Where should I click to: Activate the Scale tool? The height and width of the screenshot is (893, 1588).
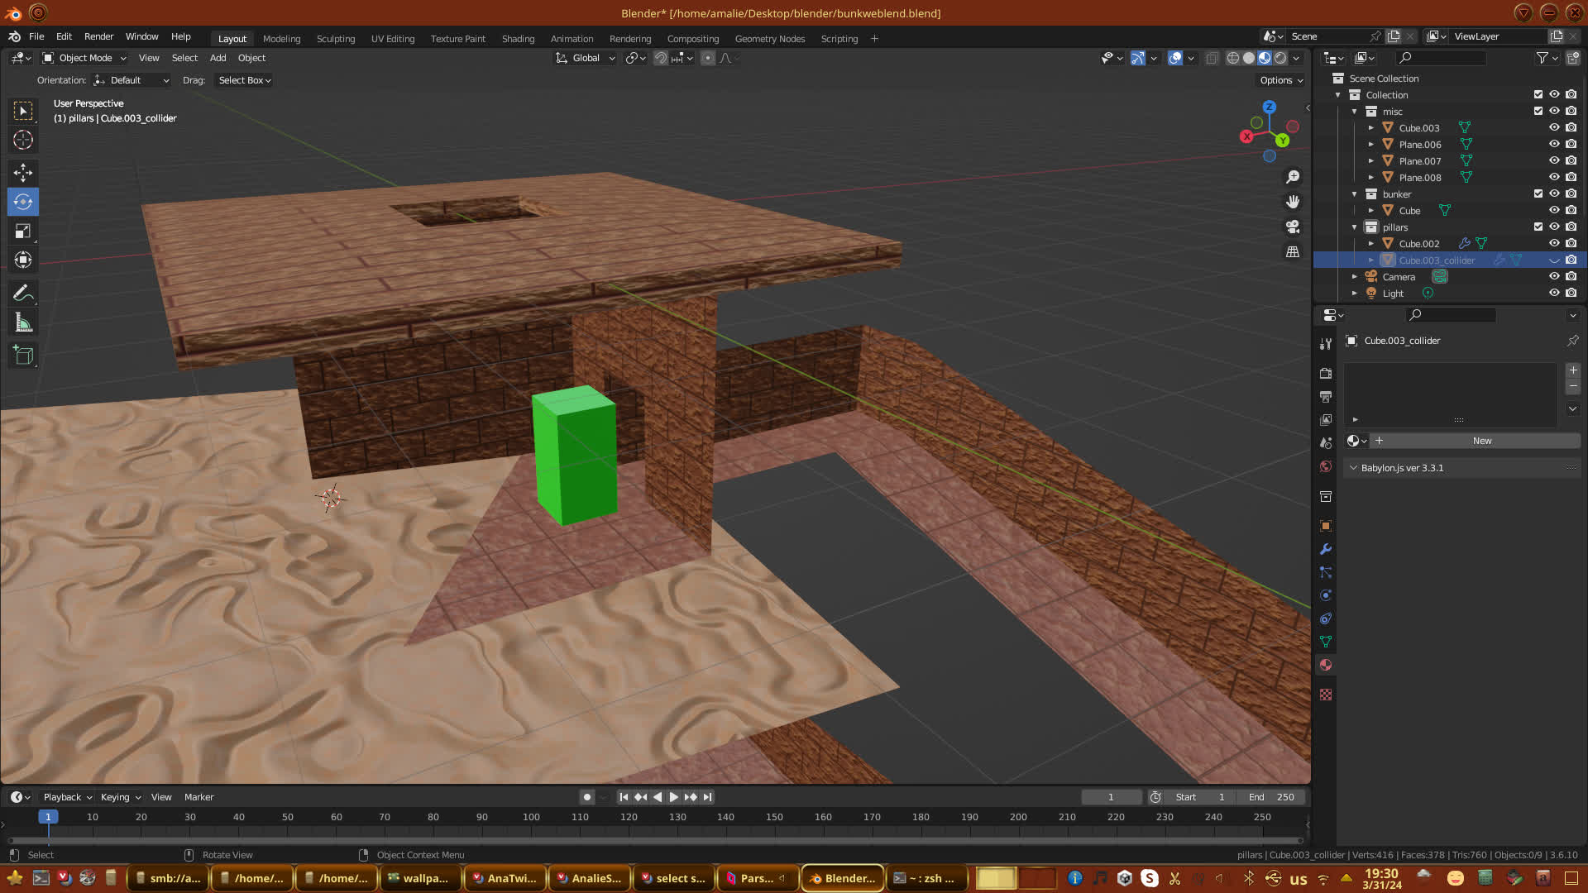(x=23, y=232)
